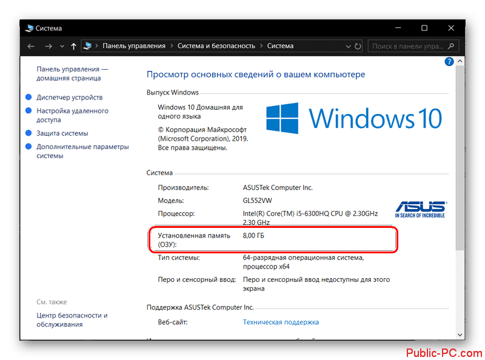The image size is (485, 360).
Task: Open recent locations dropdown arrow
Action: (x=62, y=47)
